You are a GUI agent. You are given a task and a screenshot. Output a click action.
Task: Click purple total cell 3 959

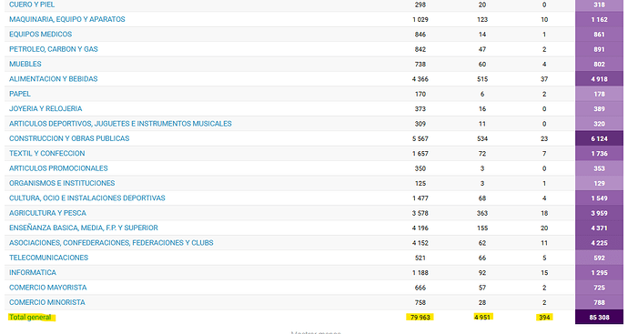point(599,213)
